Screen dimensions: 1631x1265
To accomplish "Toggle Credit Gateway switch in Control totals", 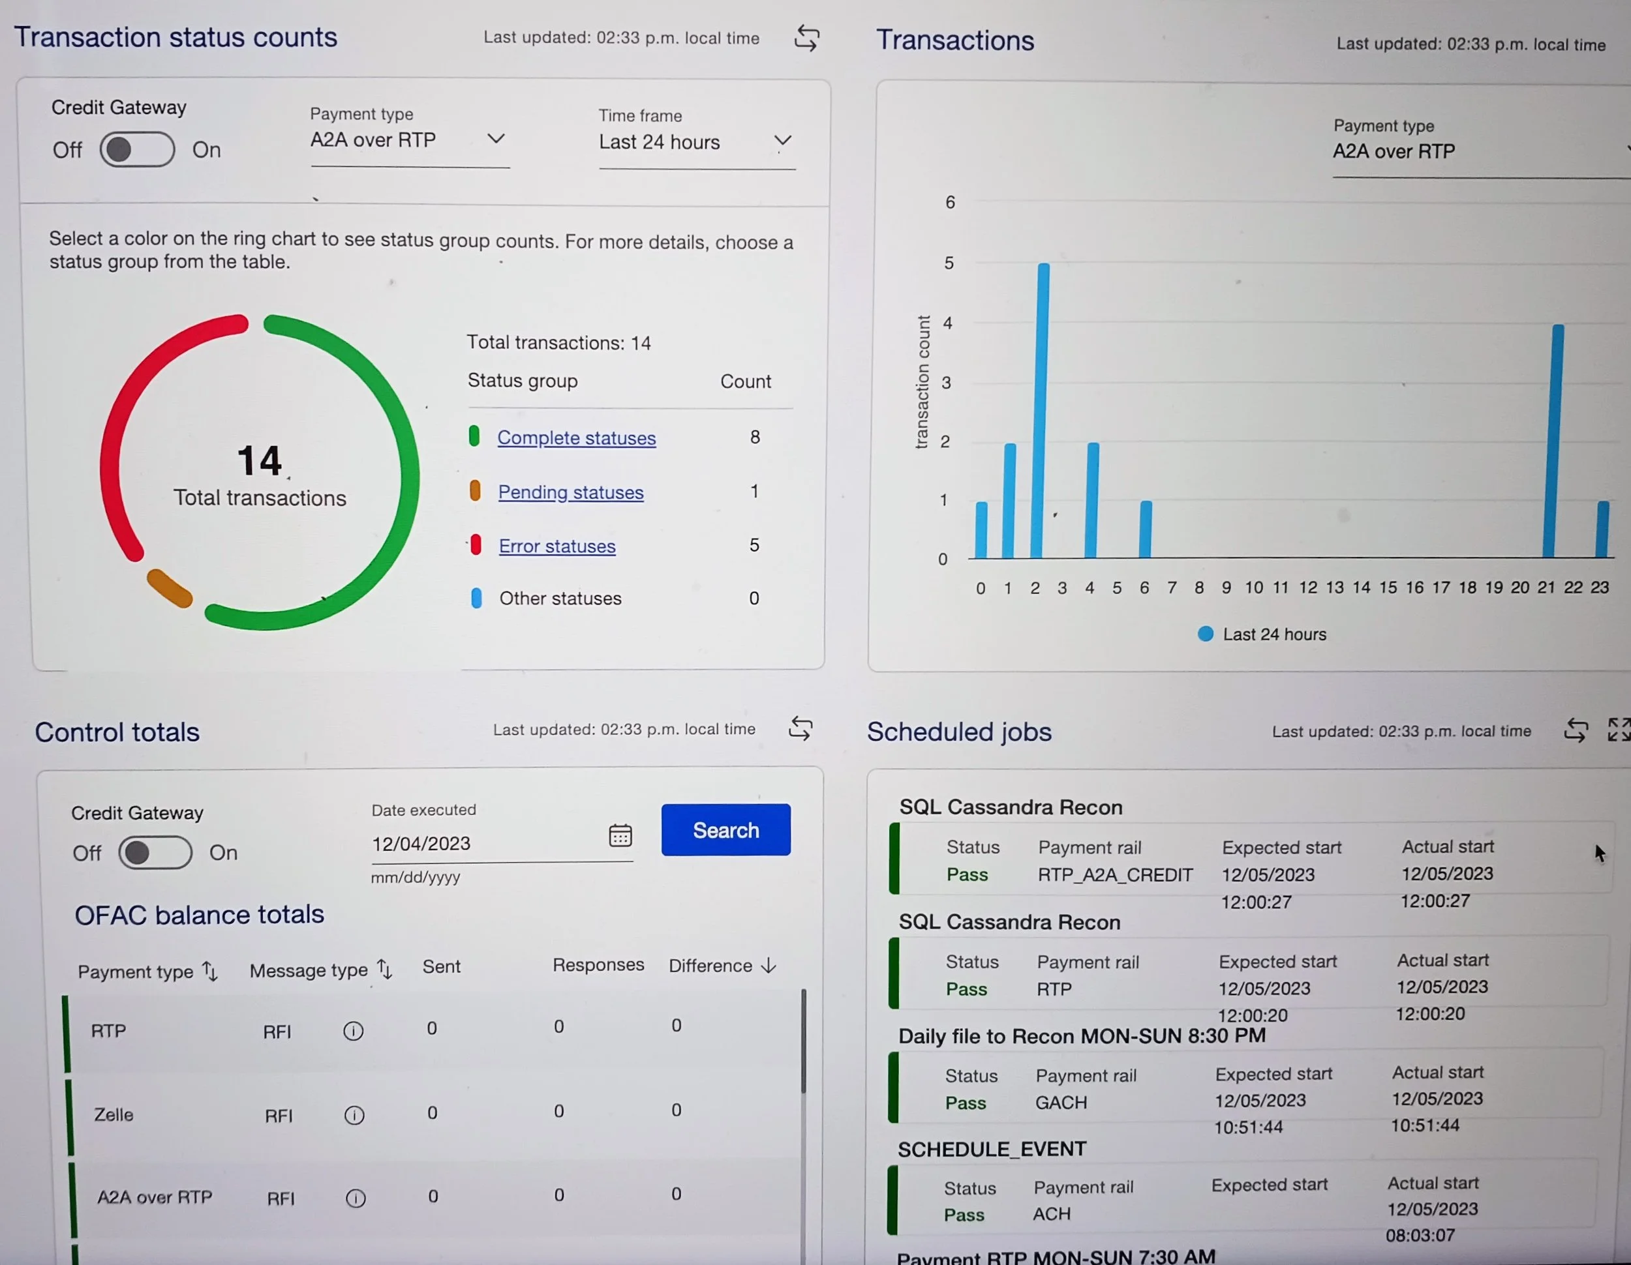I will 155,852.
